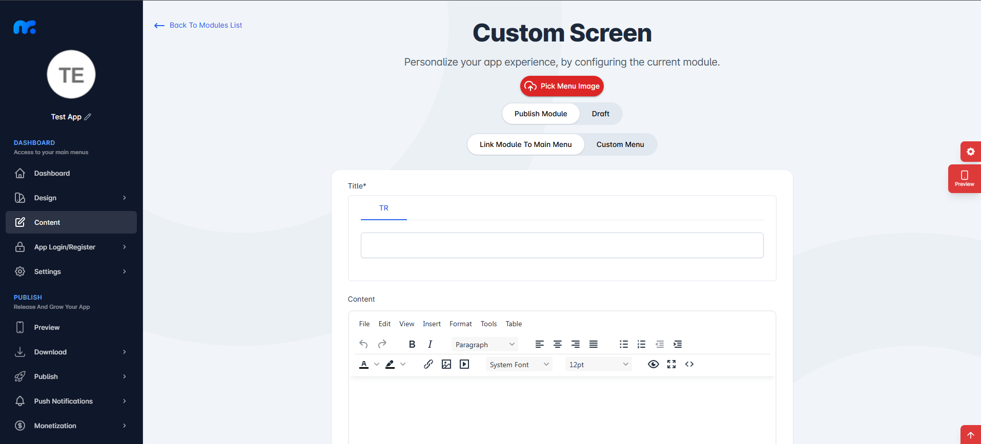Expand the Monetization sidebar menu
This screenshot has width=981, height=444.
(71, 426)
